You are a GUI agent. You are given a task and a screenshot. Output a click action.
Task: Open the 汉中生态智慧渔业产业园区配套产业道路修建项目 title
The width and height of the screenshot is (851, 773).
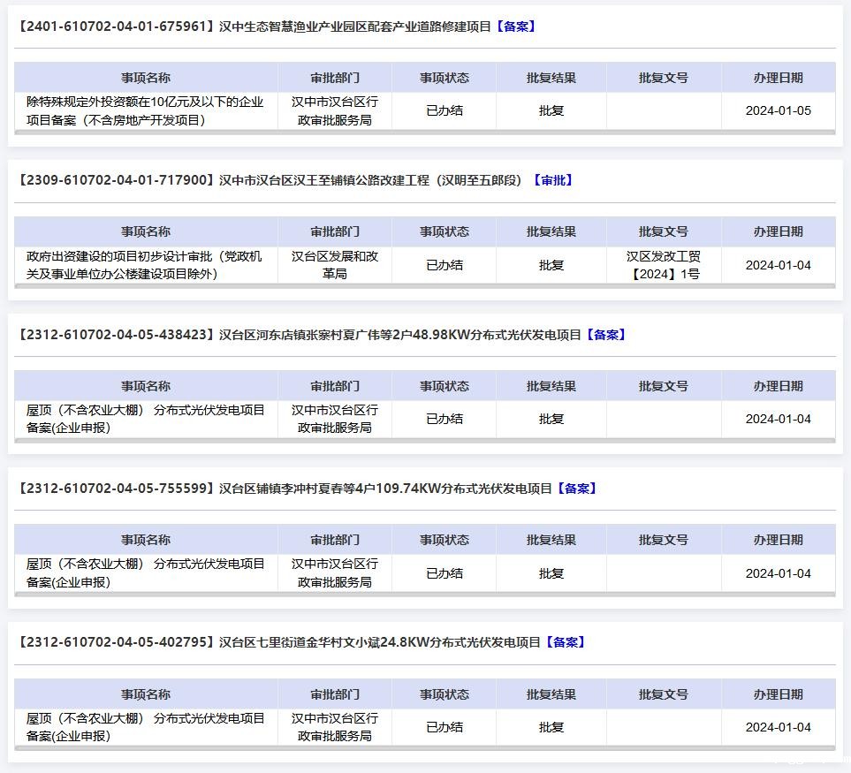pyautogui.click(x=354, y=27)
